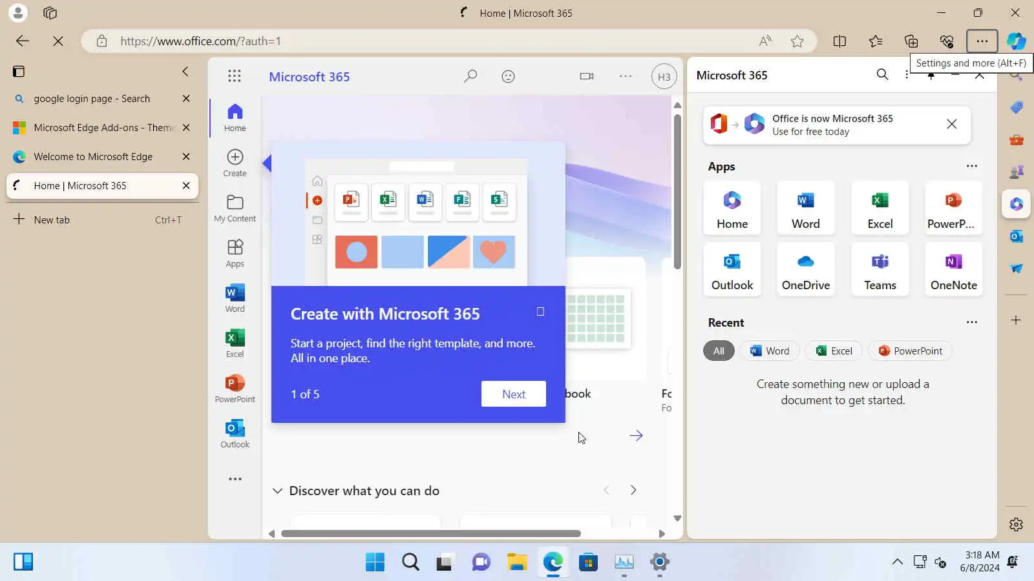The image size is (1034, 581).
Task: Open Microsoft Store from the taskbar
Action: click(x=588, y=562)
